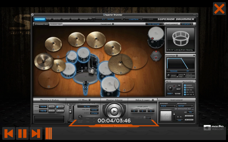Click the Ludwig Black Beauty snare preview image
The width and height of the screenshot is (228, 142).
180,38
